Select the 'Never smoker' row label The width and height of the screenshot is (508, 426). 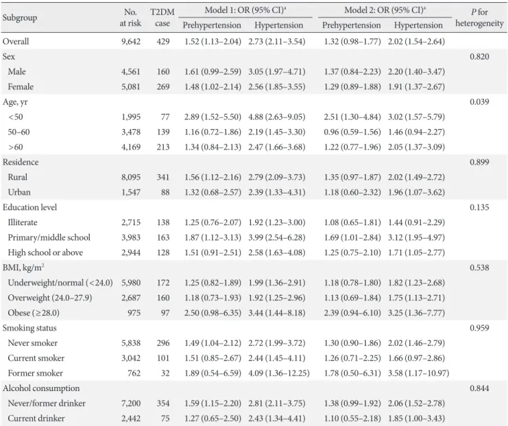pyautogui.click(x=33, y=343)
